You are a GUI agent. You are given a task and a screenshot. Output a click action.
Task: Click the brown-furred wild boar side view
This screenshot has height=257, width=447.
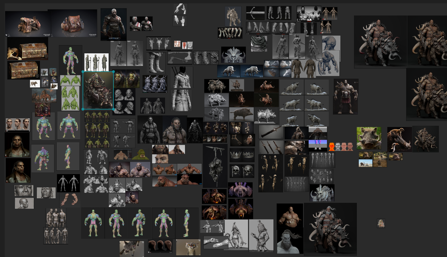(241, 114)
